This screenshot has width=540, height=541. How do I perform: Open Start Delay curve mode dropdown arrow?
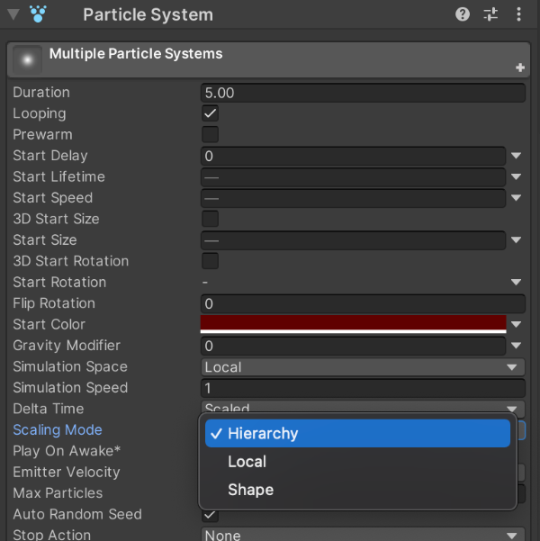pos(517,156)
